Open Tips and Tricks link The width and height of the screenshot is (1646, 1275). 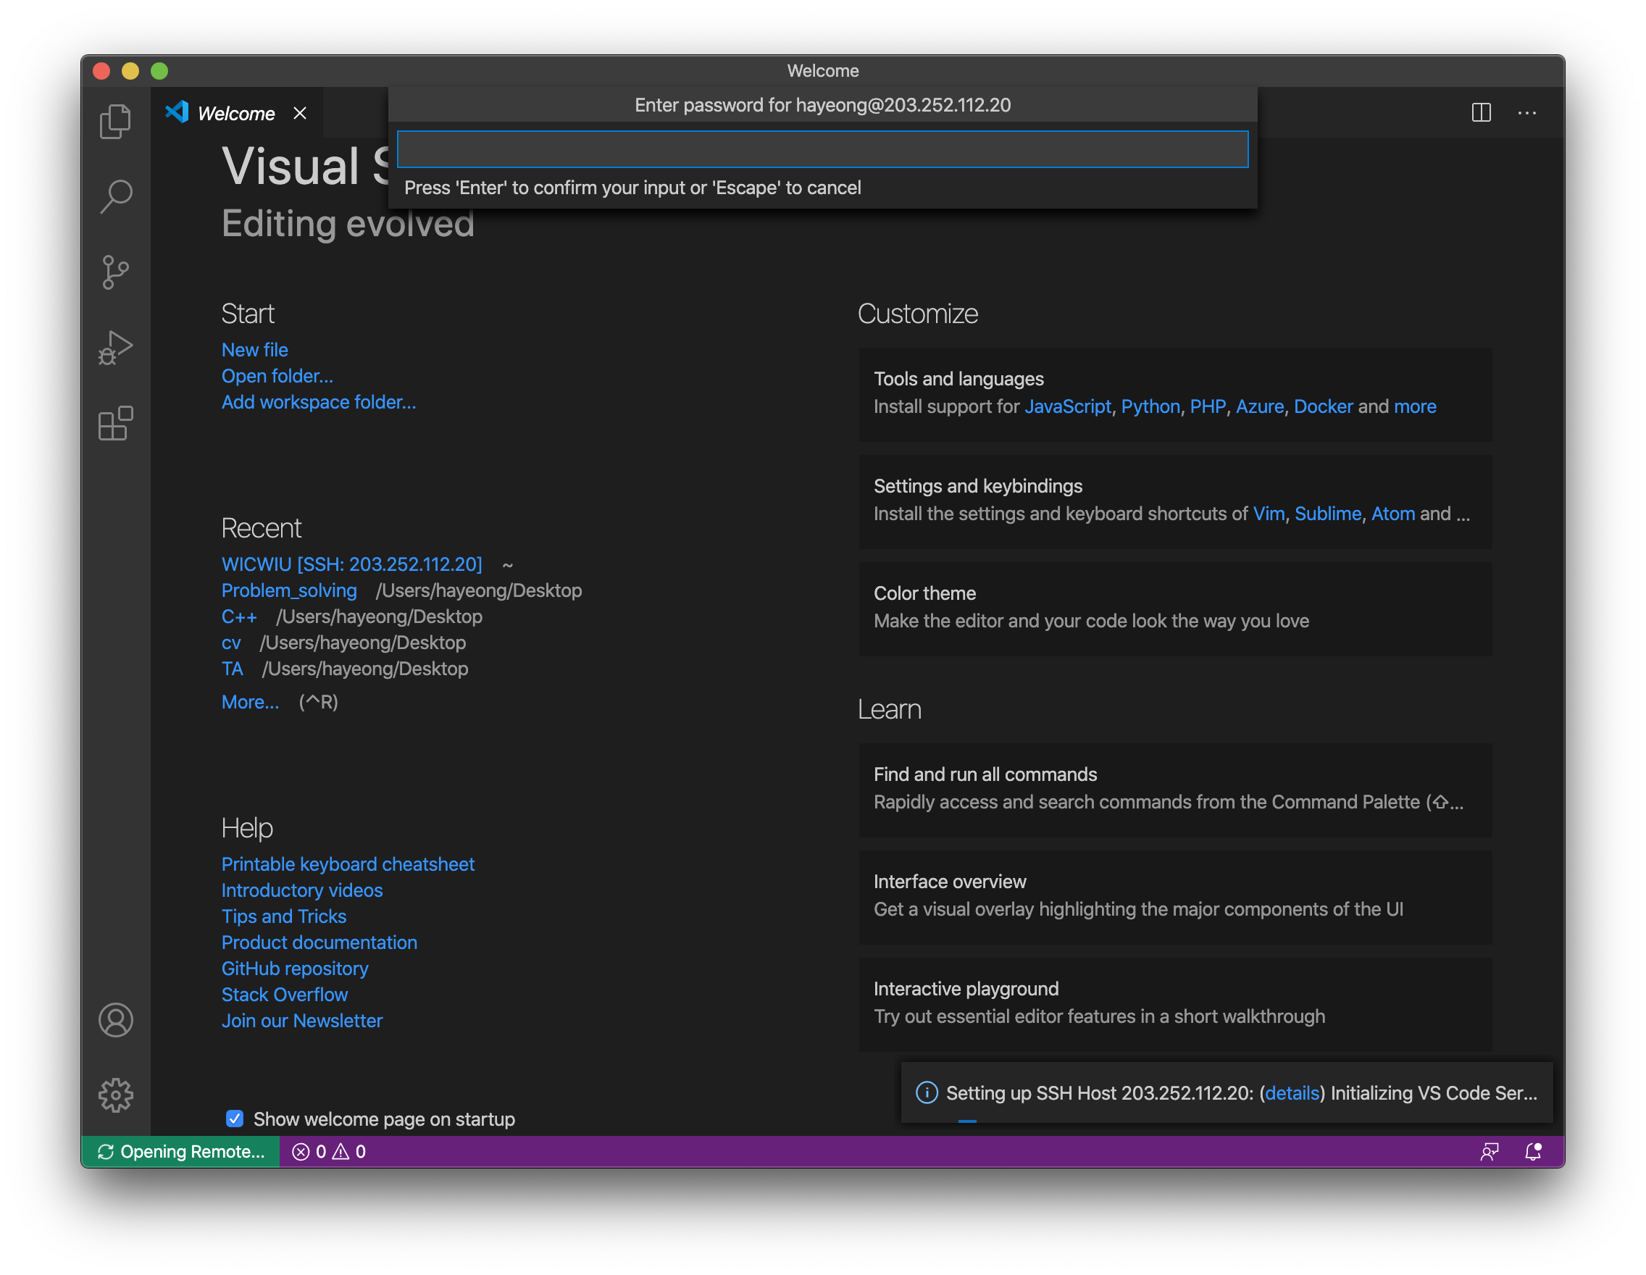click(284, 916)
